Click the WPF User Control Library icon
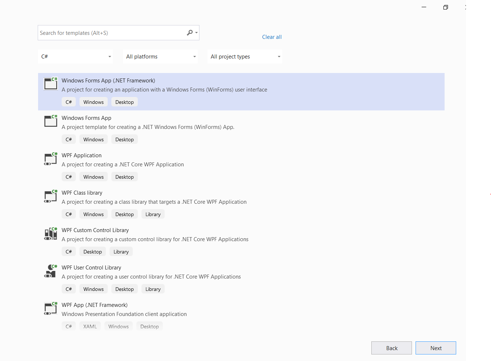Image resolution: width=491 pixels, height=361 pixels. [51, 271]
